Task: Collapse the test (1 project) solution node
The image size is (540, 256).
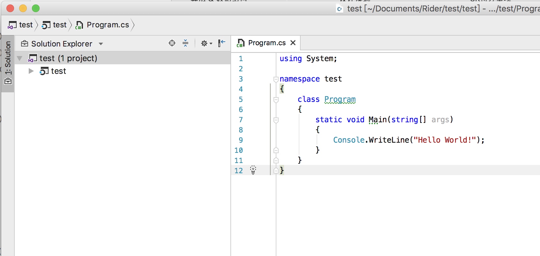Action: tap(19, 58)
